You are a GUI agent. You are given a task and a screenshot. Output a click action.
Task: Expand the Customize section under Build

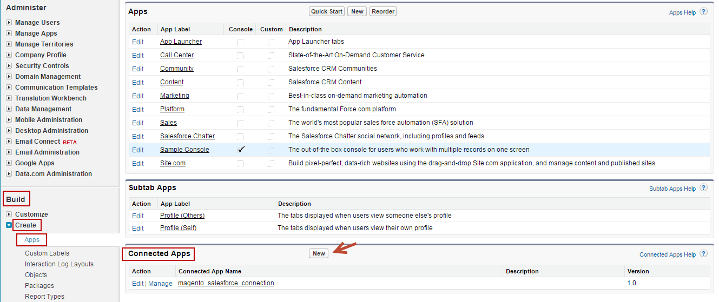(9, 214)
